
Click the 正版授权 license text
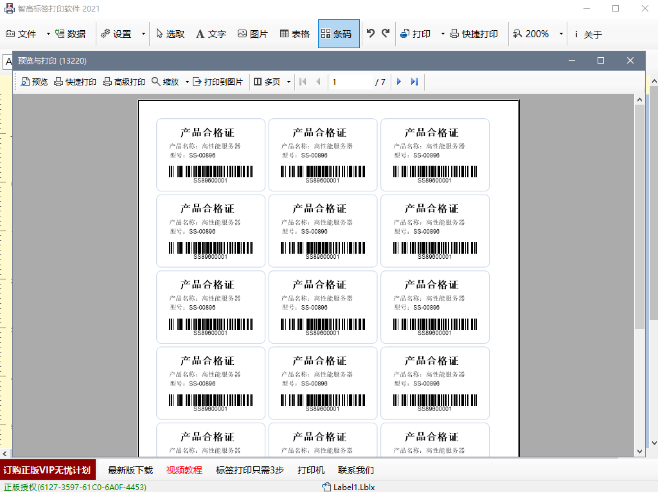tap(75, 487)
